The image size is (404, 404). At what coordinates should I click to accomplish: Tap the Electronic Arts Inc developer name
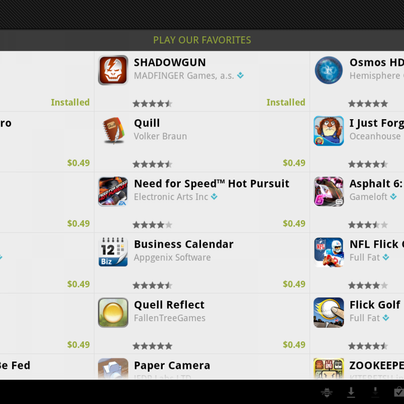[x=171, y=197]
